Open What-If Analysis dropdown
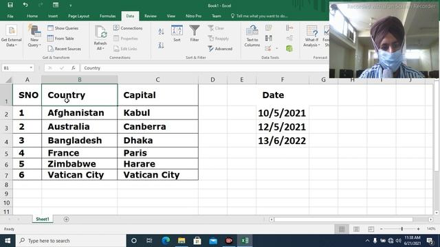Viewport: 440px width, 247px height. [311, 36]
